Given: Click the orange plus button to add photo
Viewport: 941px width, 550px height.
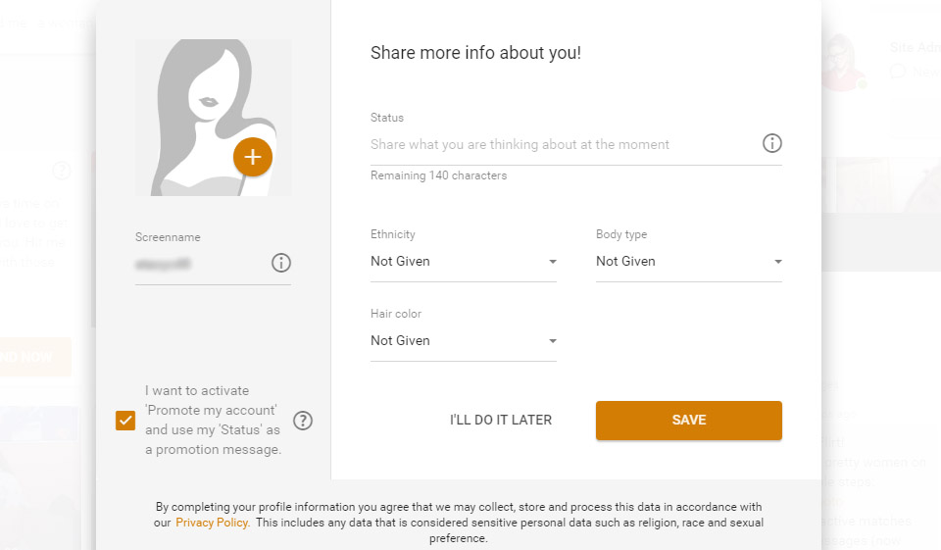Looking at the screenshot, I should tap(252, 157).
